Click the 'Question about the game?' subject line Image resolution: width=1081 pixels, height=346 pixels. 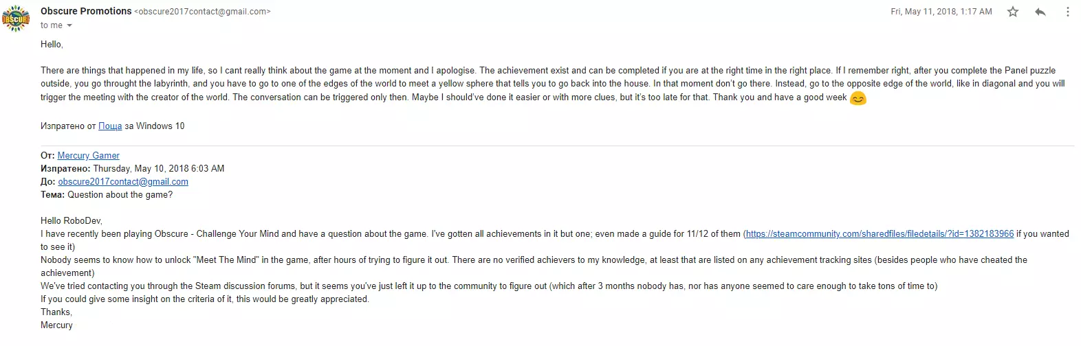(x=120, y=195)
